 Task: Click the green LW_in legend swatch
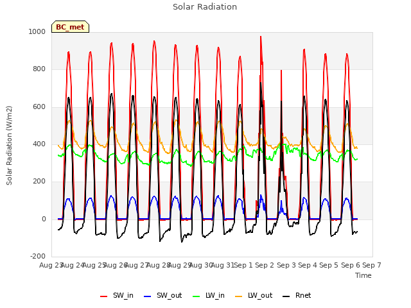[x=196, y=296]
